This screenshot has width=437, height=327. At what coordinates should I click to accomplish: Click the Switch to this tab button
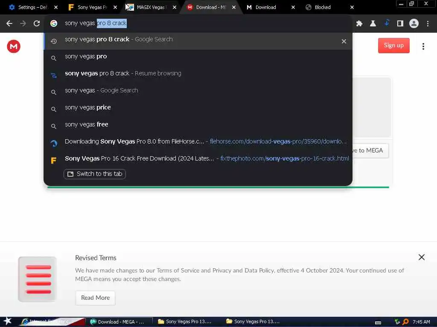(95, 174)
